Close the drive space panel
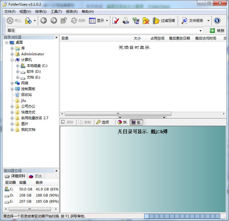The height and width of the screenshot is (221, 229). (56, 171)
